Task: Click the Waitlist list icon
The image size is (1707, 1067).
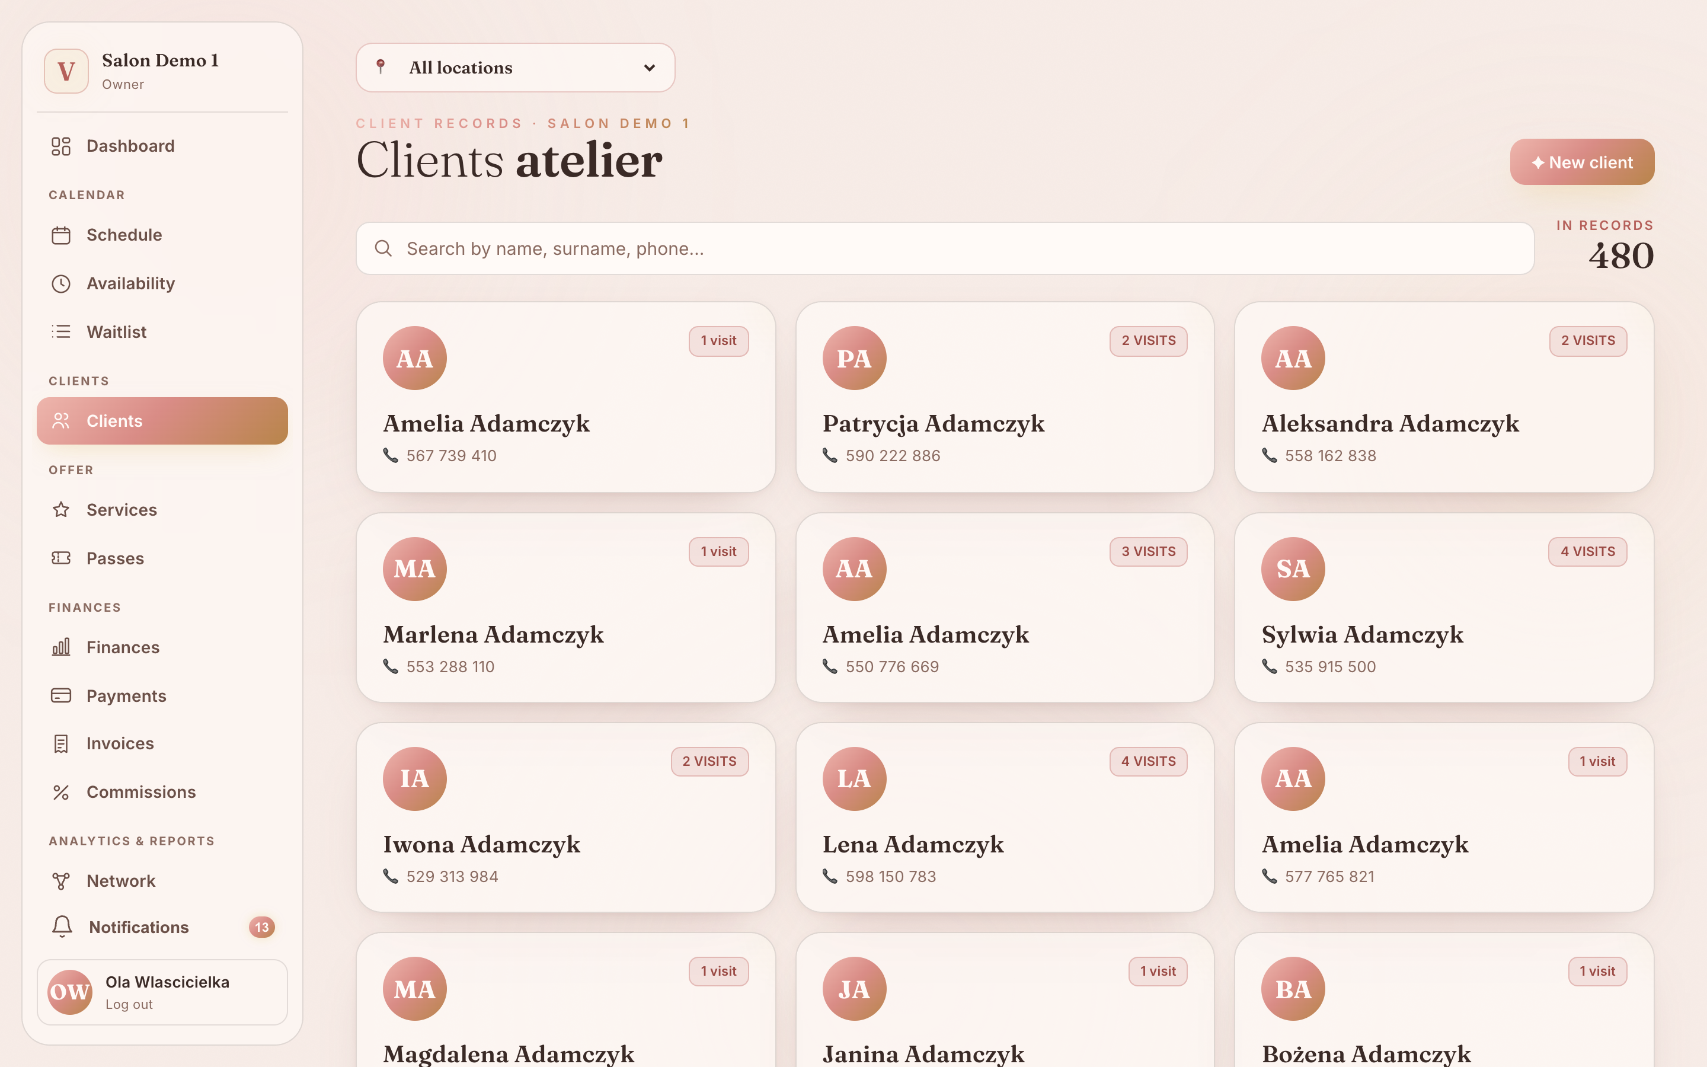Action: [x=60, y=332]
